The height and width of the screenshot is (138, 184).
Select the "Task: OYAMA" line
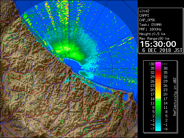point(150,25)
